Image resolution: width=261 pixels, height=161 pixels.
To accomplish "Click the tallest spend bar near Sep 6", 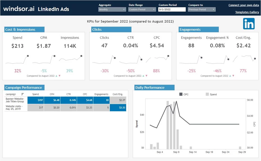I will [168, 125].
